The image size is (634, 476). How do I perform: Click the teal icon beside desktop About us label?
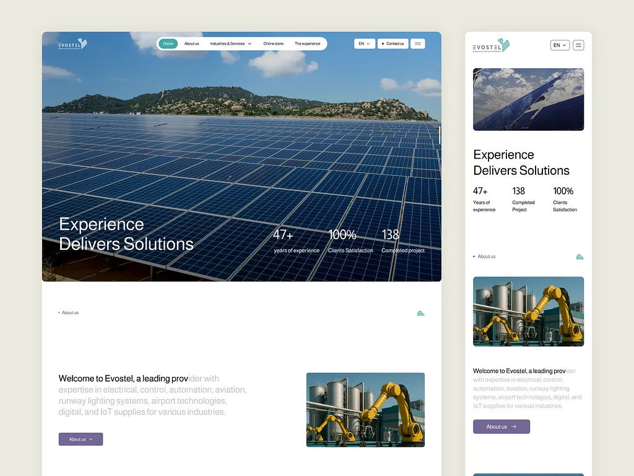[420, 313]
